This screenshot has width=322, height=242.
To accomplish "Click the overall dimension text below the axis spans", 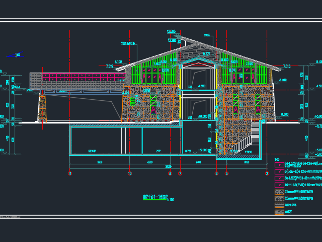I will 169,166.
